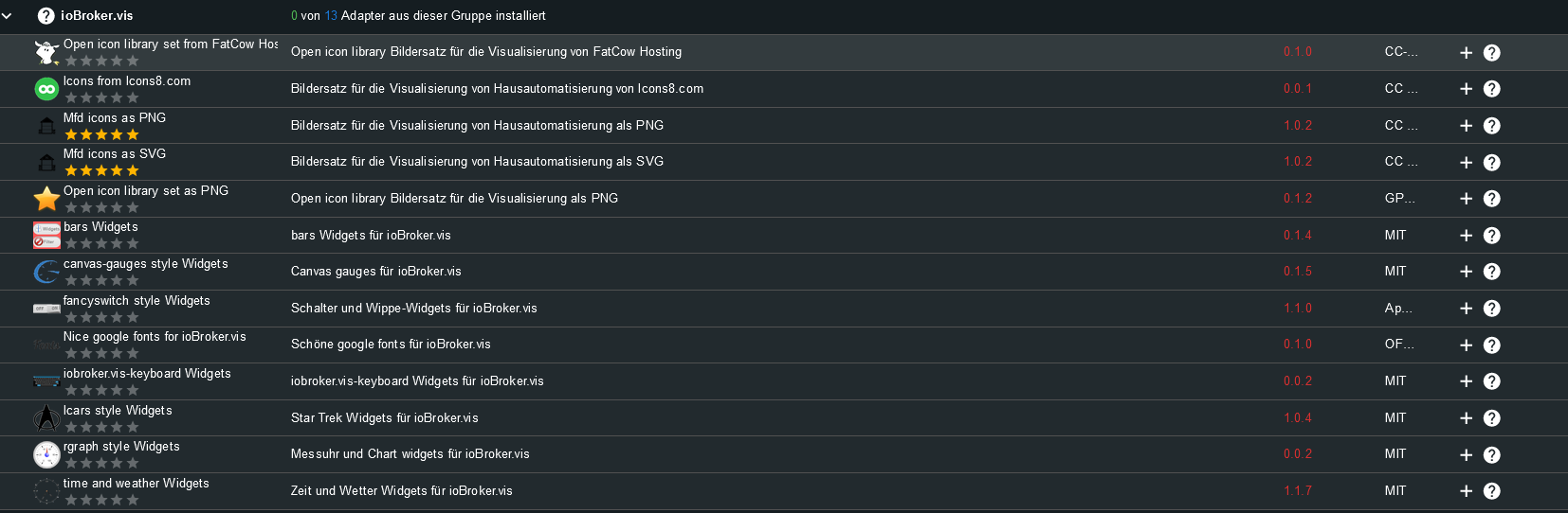Click the 13 adapters count link

tap(331, 16)
